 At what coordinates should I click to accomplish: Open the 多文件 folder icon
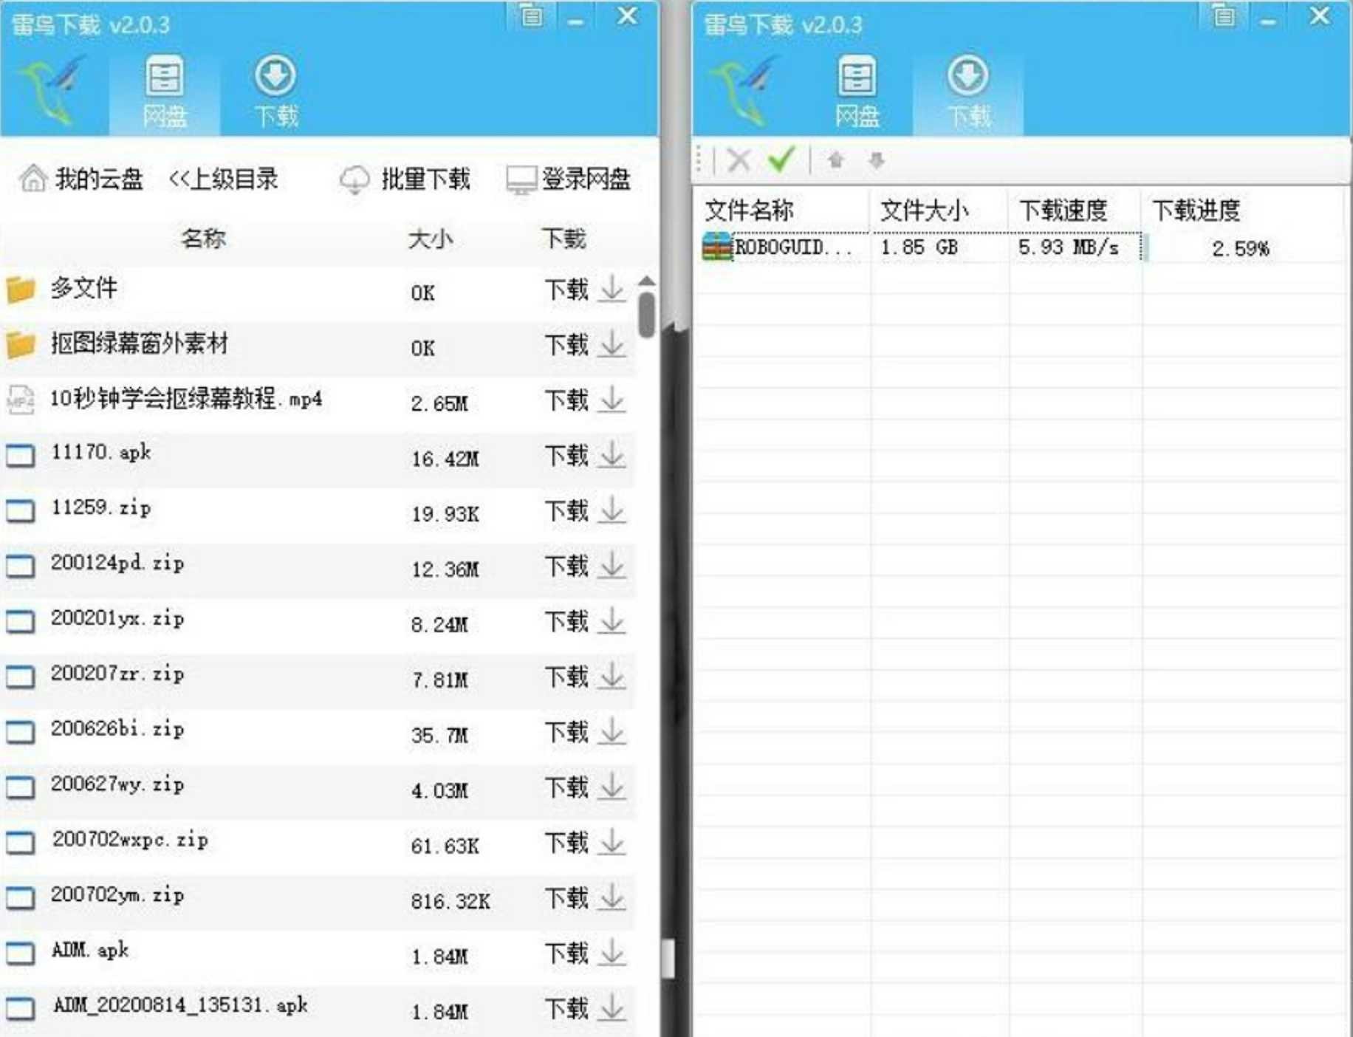point(21,290)
